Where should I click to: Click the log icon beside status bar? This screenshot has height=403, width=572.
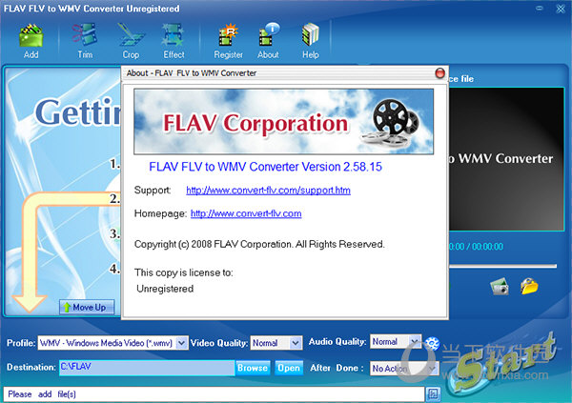coord(433,393)
